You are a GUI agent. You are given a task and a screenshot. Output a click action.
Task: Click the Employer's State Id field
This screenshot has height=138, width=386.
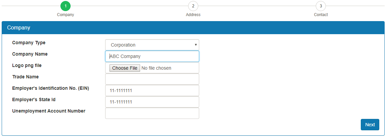(152, 102)
